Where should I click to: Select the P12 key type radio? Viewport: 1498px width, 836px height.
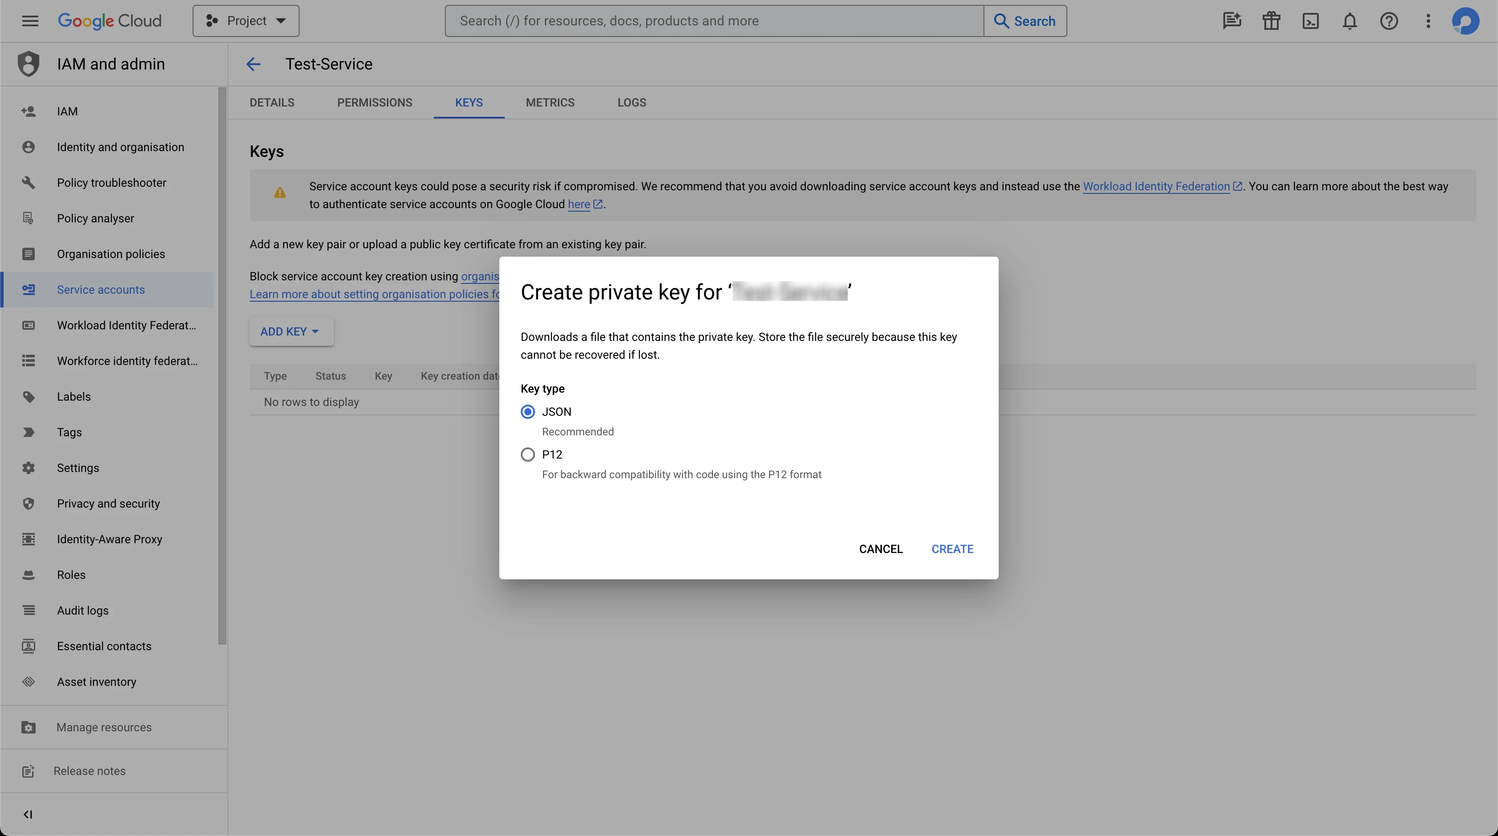point(527,454)
